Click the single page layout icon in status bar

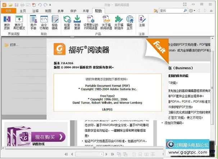pos(134,154)
